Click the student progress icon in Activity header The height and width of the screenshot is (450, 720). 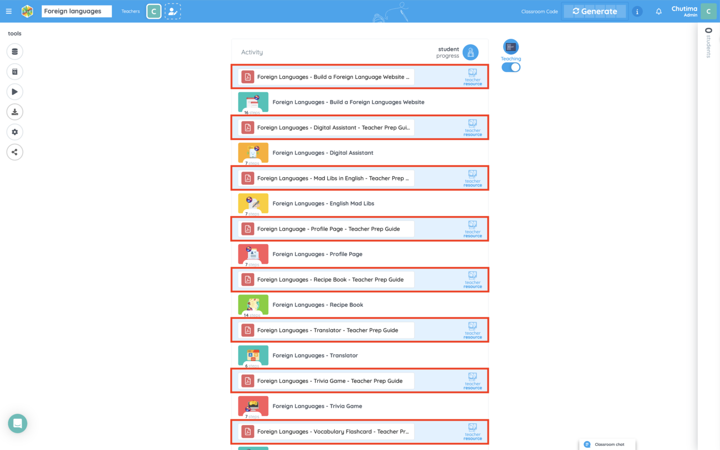point(471,52)
